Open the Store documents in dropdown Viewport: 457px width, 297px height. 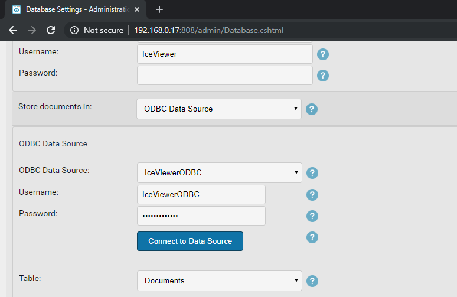pos(219,109)
